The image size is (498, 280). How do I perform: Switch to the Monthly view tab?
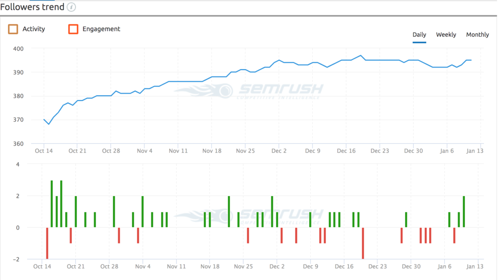pyautogui.click(x=477, y=35)
